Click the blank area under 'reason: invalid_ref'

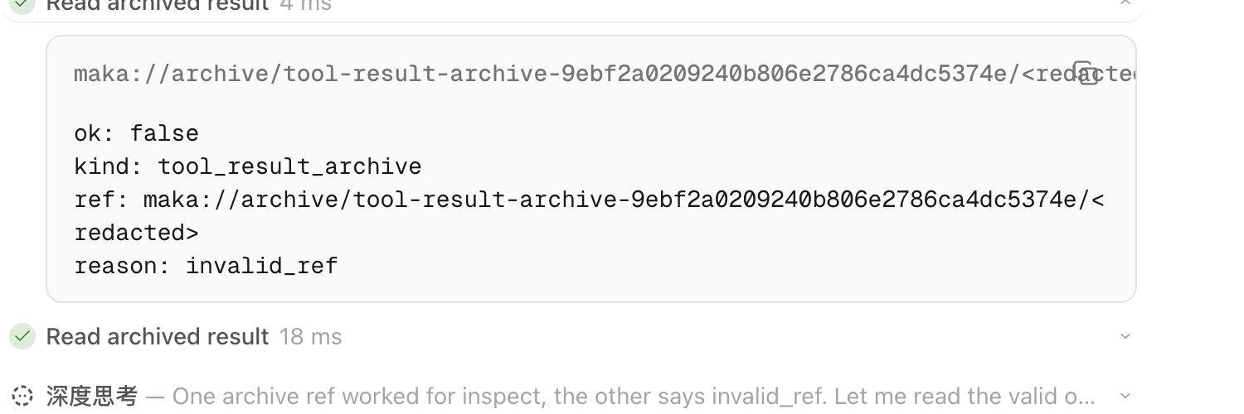pyautogui.click(x=590, y=290)
